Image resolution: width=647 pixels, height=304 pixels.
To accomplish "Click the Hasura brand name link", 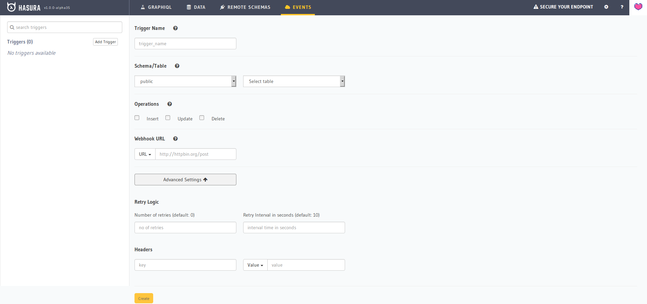I will click(x=30, y=8).
